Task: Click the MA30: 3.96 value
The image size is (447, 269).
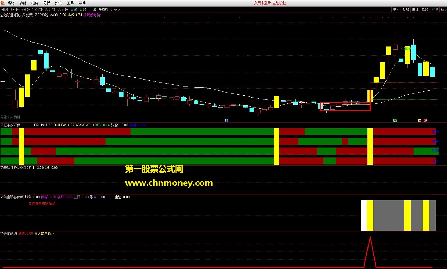Action: (58, 15)
